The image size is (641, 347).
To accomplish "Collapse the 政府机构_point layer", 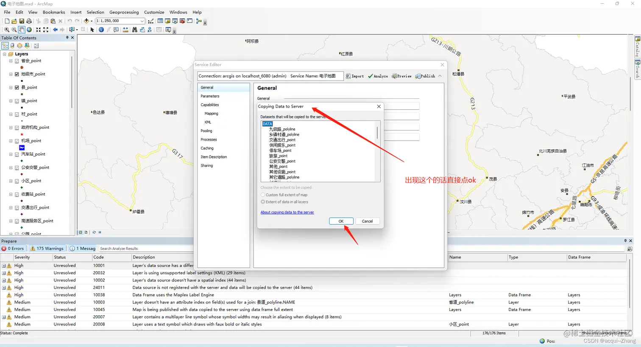I will (x=11, y=128).
